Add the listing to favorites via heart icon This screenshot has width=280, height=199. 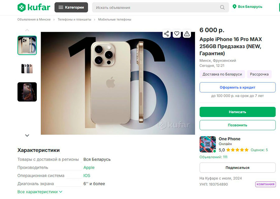click(177, 34)
